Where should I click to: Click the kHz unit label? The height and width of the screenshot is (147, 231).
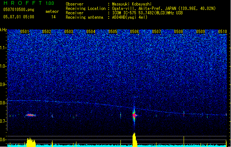3,30
